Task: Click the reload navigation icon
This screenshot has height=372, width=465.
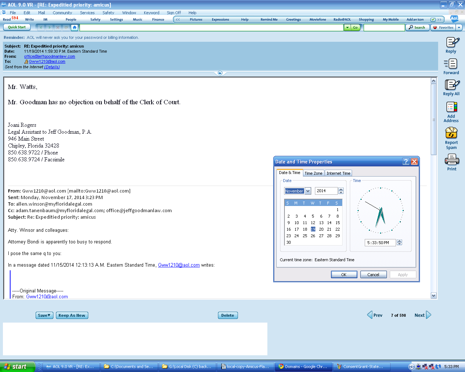Action: [x=66, y=28]
